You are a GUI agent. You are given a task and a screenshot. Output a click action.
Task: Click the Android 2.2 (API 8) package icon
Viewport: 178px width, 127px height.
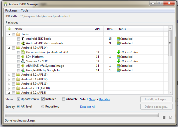coord(18,93)
